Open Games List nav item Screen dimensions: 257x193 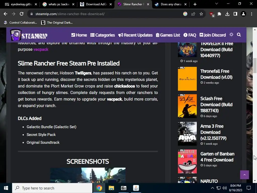[x=168, y=35]
